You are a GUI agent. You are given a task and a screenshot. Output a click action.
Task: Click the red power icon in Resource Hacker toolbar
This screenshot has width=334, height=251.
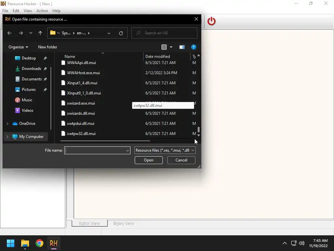point(211,21)
